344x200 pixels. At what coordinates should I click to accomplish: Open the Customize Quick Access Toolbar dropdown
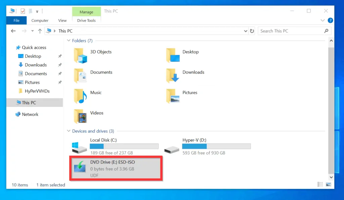coord(37,11)
